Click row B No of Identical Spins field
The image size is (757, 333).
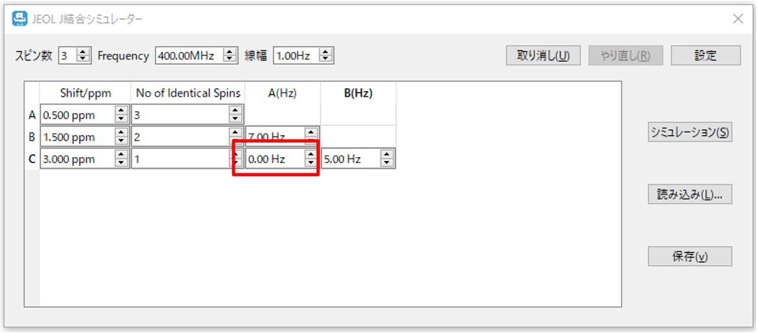point(180,137)
